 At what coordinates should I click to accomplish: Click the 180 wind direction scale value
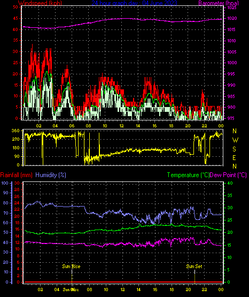tap(15, 148)
